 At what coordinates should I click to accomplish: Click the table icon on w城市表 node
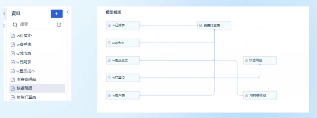tap(109, 43)
